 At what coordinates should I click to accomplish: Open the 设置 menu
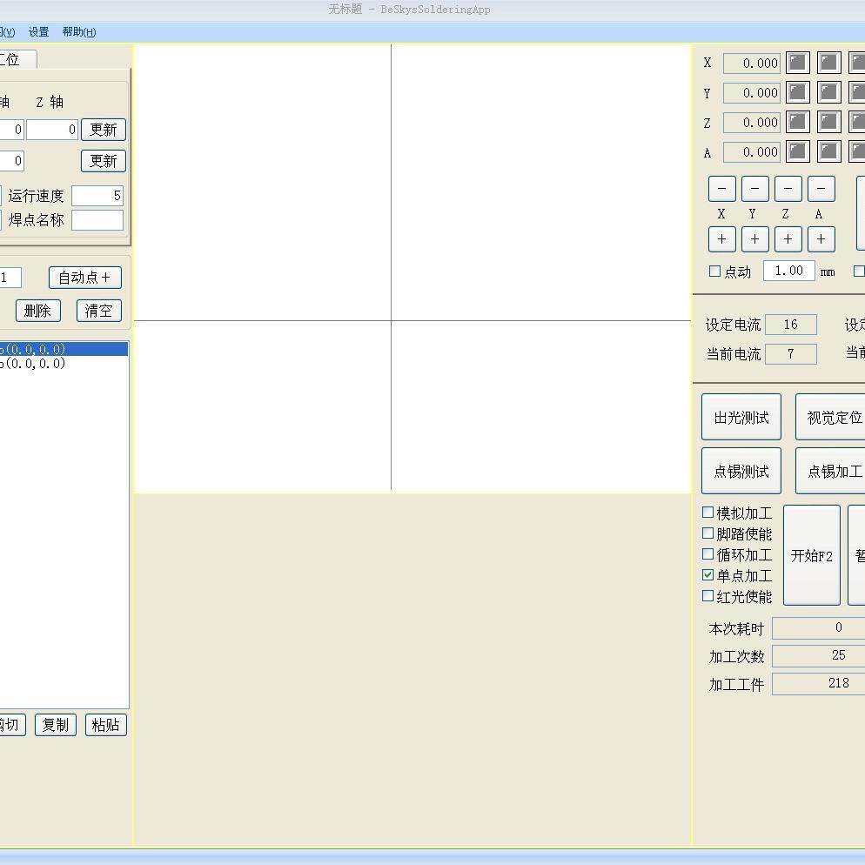pyautogui.click(x=38, y=32)
